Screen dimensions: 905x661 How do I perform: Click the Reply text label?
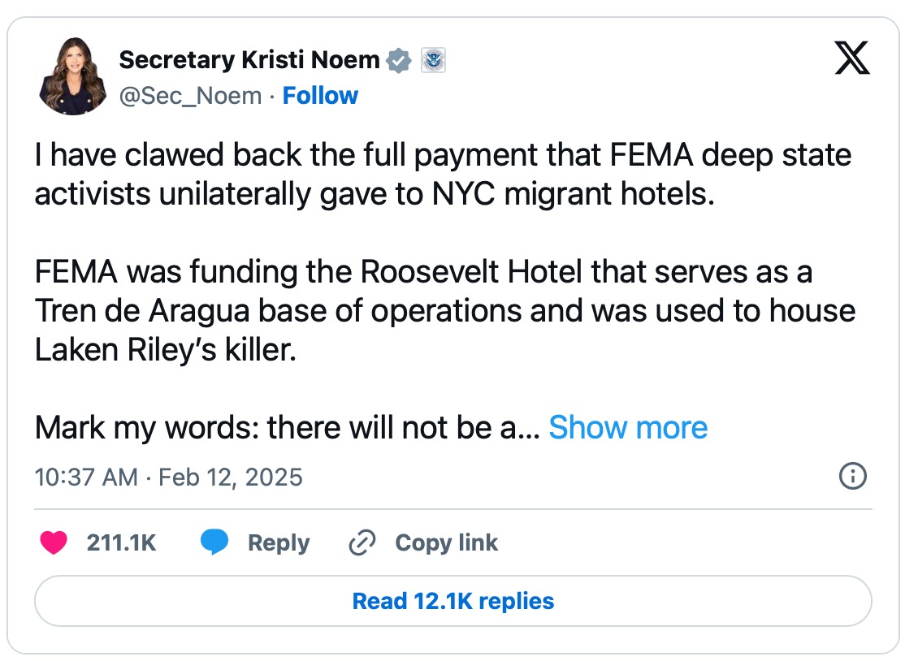279,543
